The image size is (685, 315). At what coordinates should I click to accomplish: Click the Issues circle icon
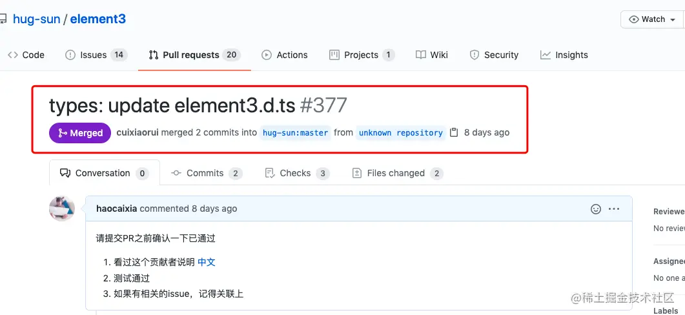70,55
